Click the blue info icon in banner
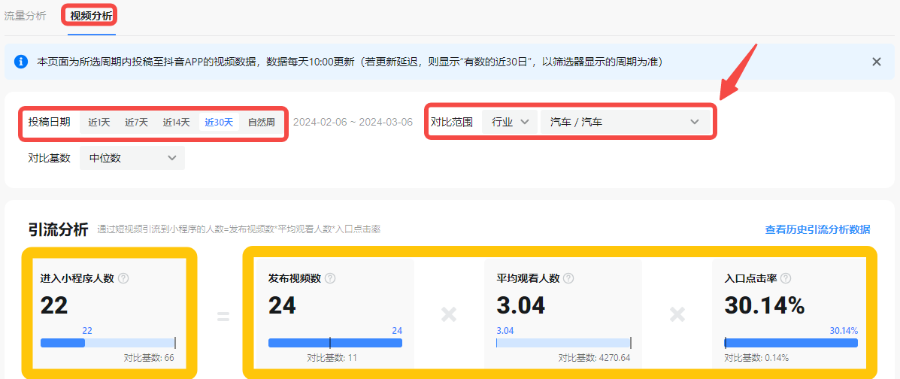The width and height of the screenshot is (900, 379). (x=21, y=62)
